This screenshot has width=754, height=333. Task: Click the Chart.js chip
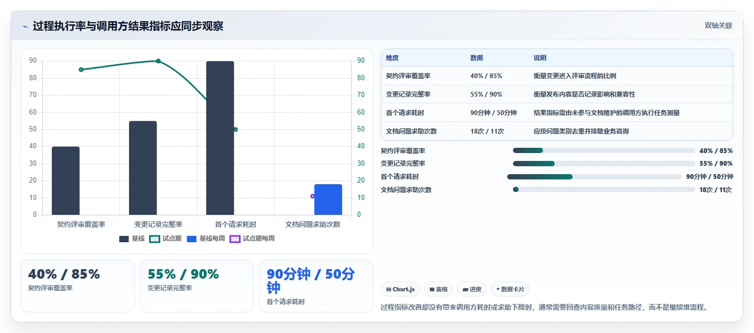400,289
